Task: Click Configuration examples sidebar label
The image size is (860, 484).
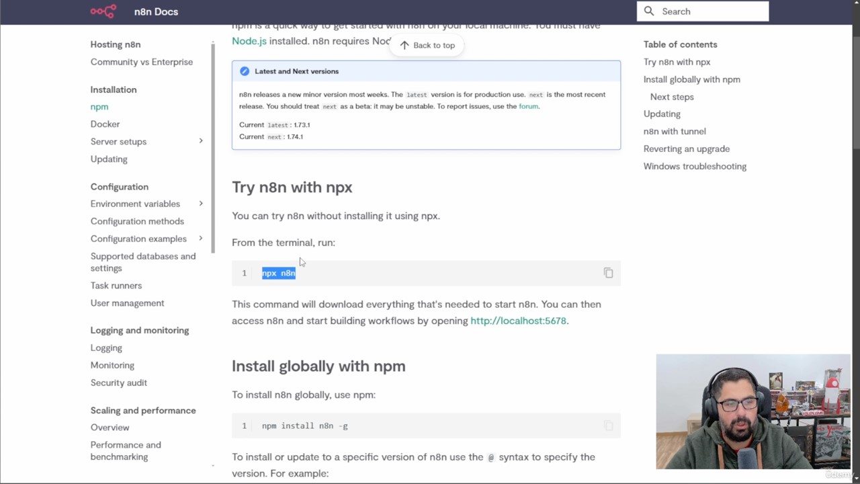Action: coord(138,239)
